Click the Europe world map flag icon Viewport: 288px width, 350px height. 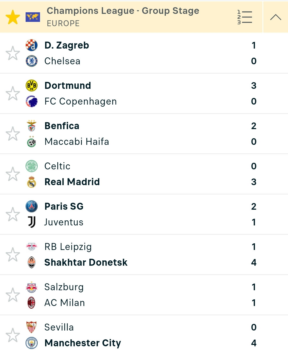tap(33, 17)
